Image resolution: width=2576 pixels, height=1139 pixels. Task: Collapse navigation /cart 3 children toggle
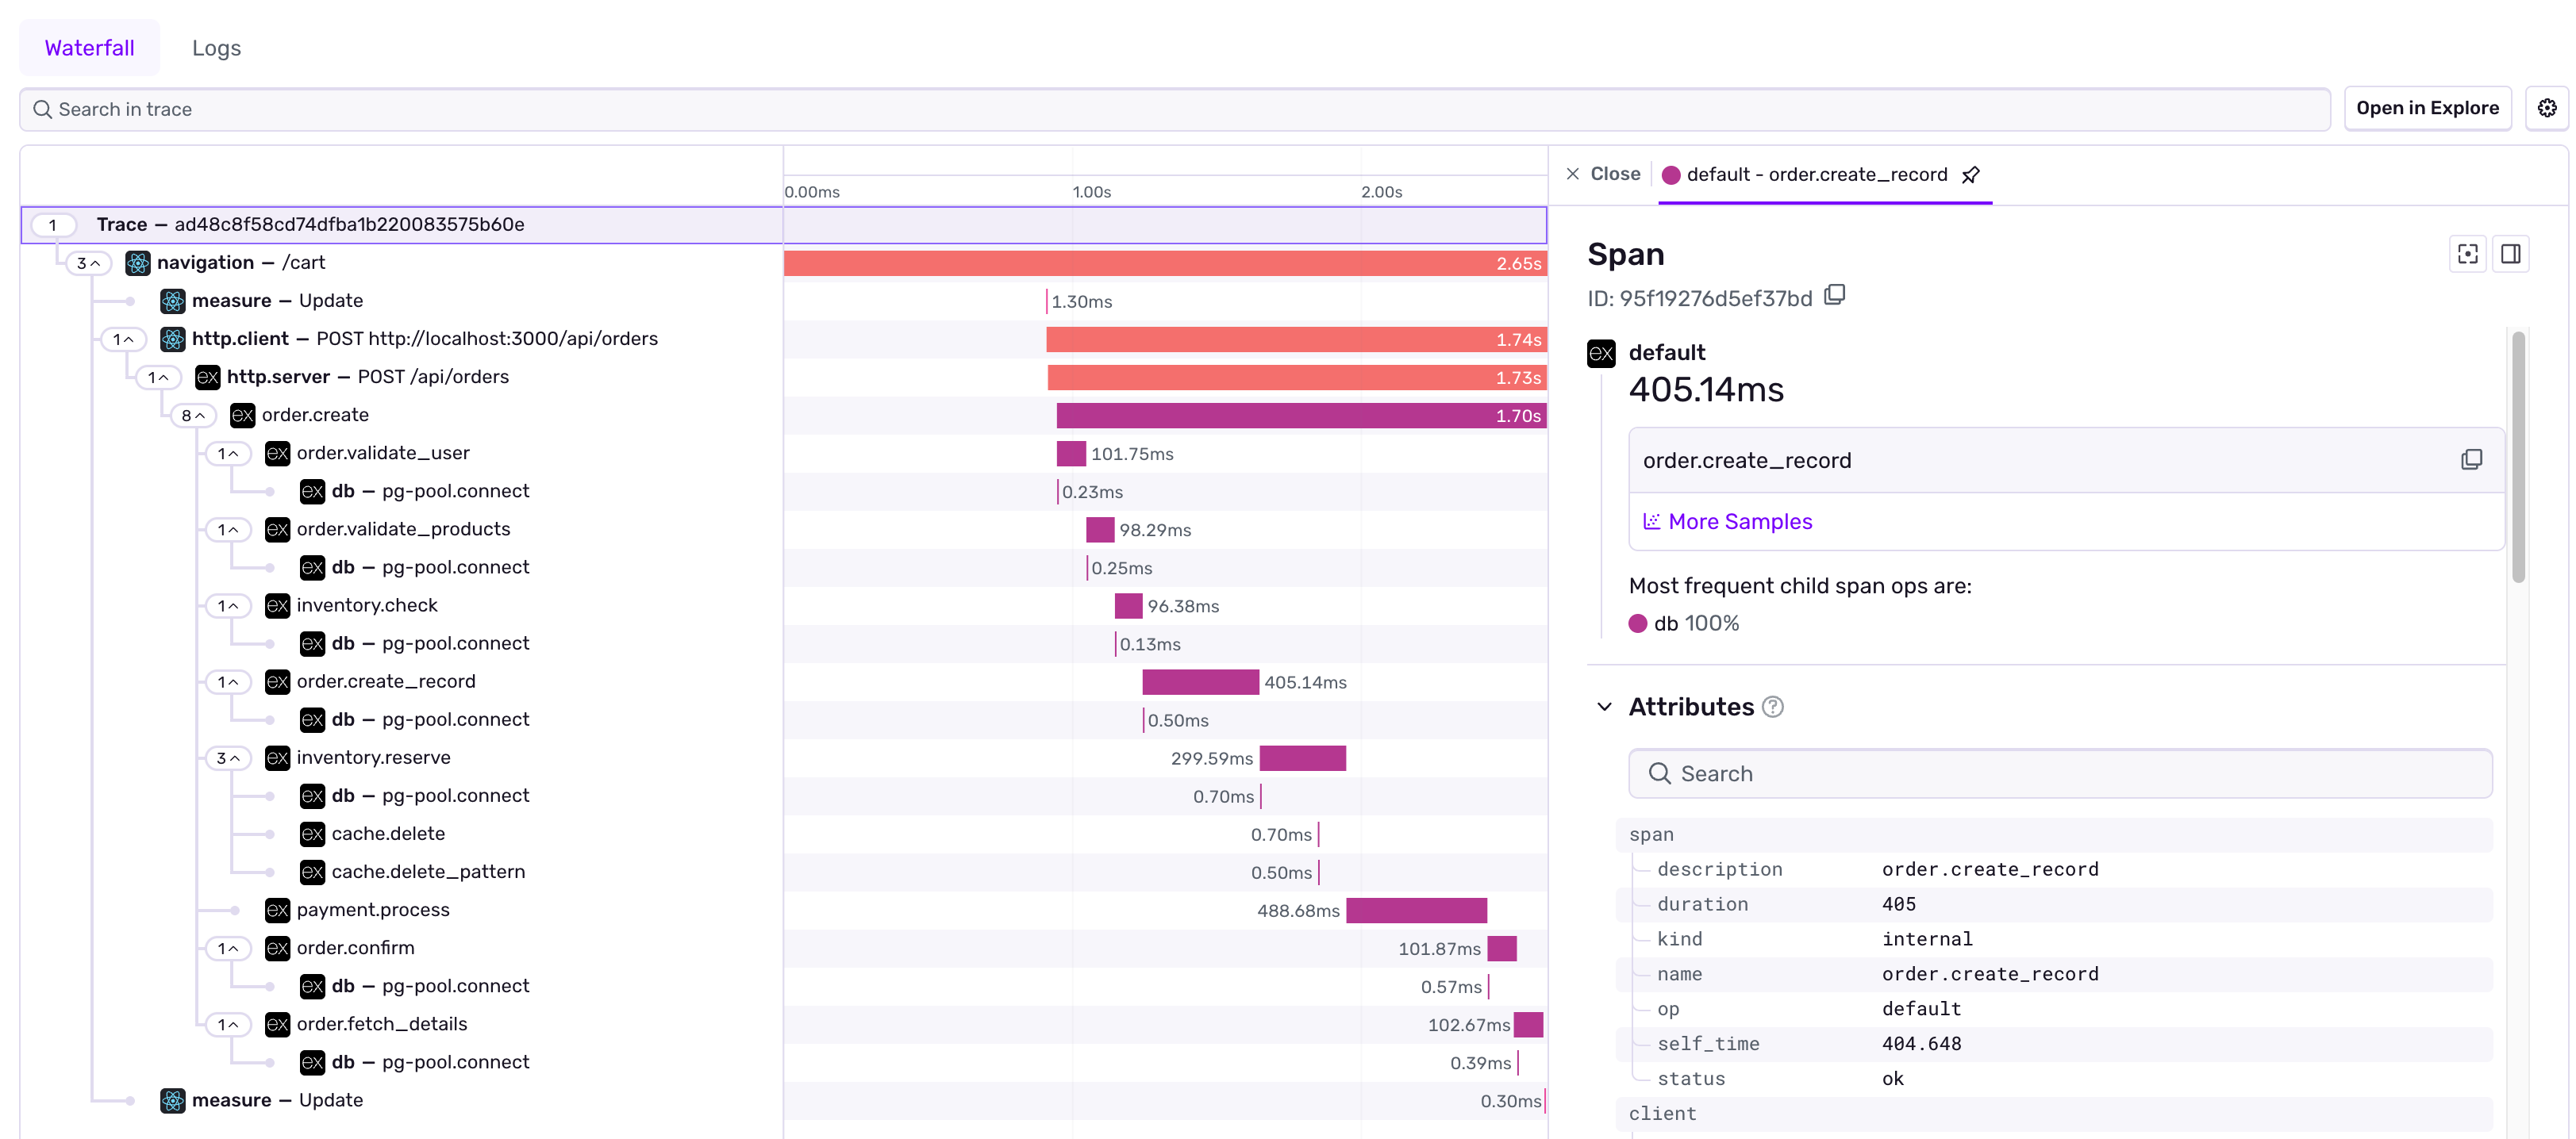pos(88,263)
